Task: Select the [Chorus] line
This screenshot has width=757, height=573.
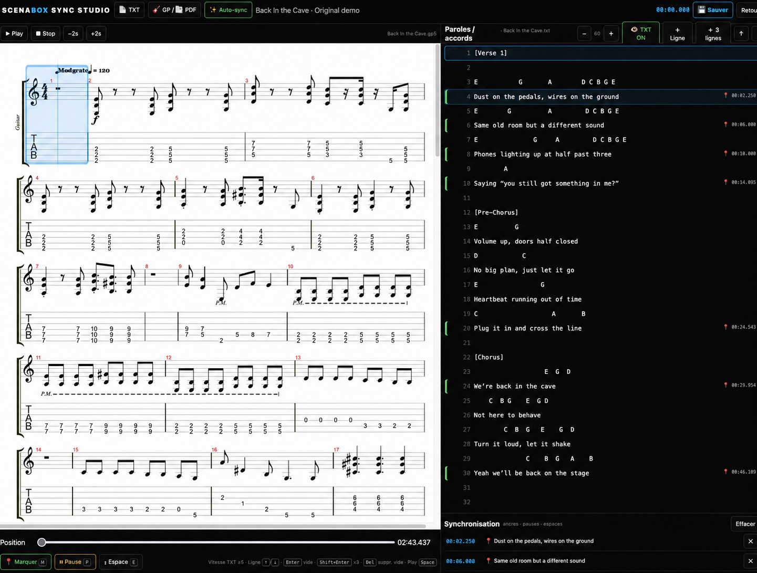Action: tap(600, 357)
